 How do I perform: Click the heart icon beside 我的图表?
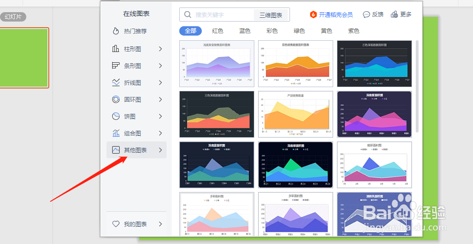pyautogui.click(x=116, y=224)
